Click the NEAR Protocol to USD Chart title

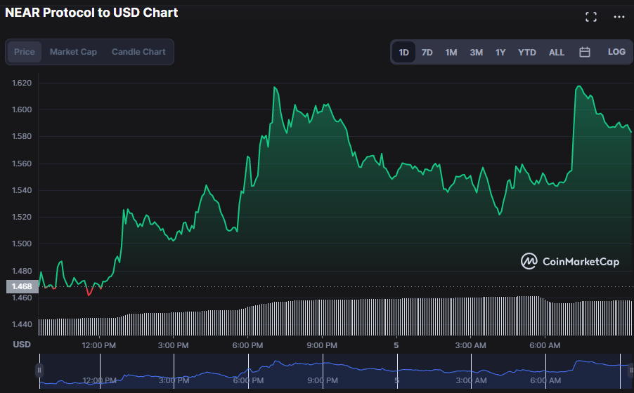tap(91, 13)
